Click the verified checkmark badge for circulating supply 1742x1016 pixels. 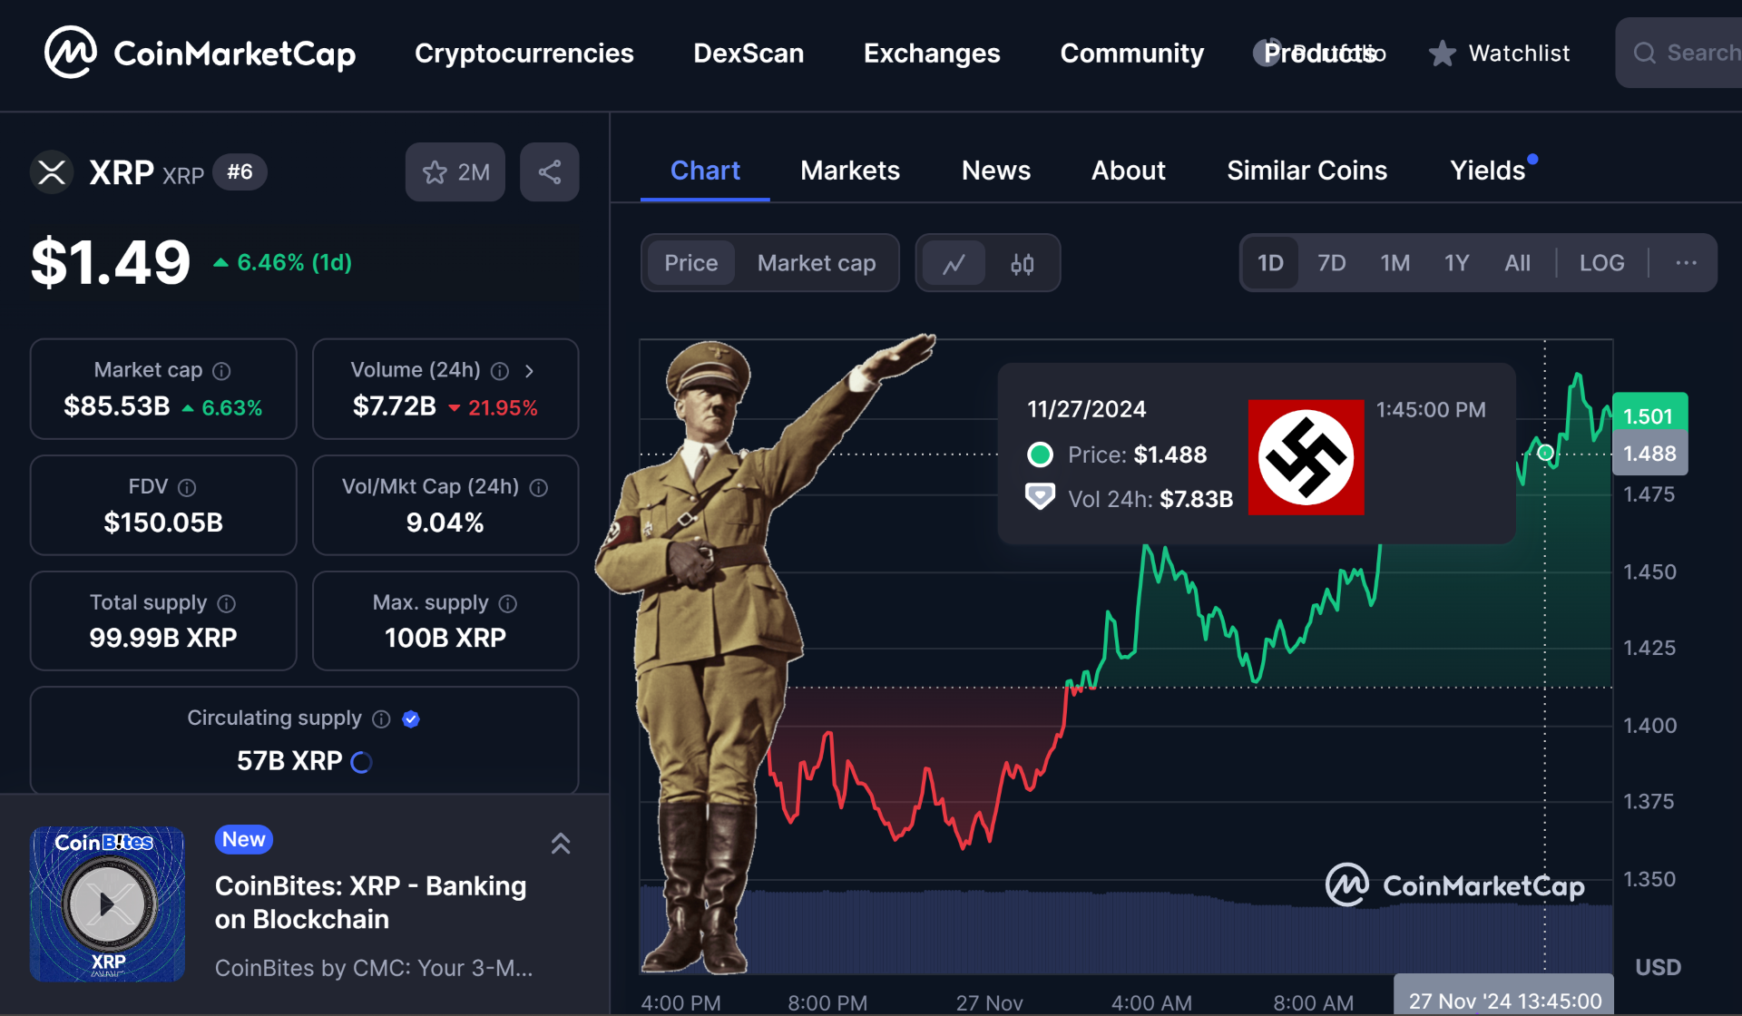pos(411,719)
